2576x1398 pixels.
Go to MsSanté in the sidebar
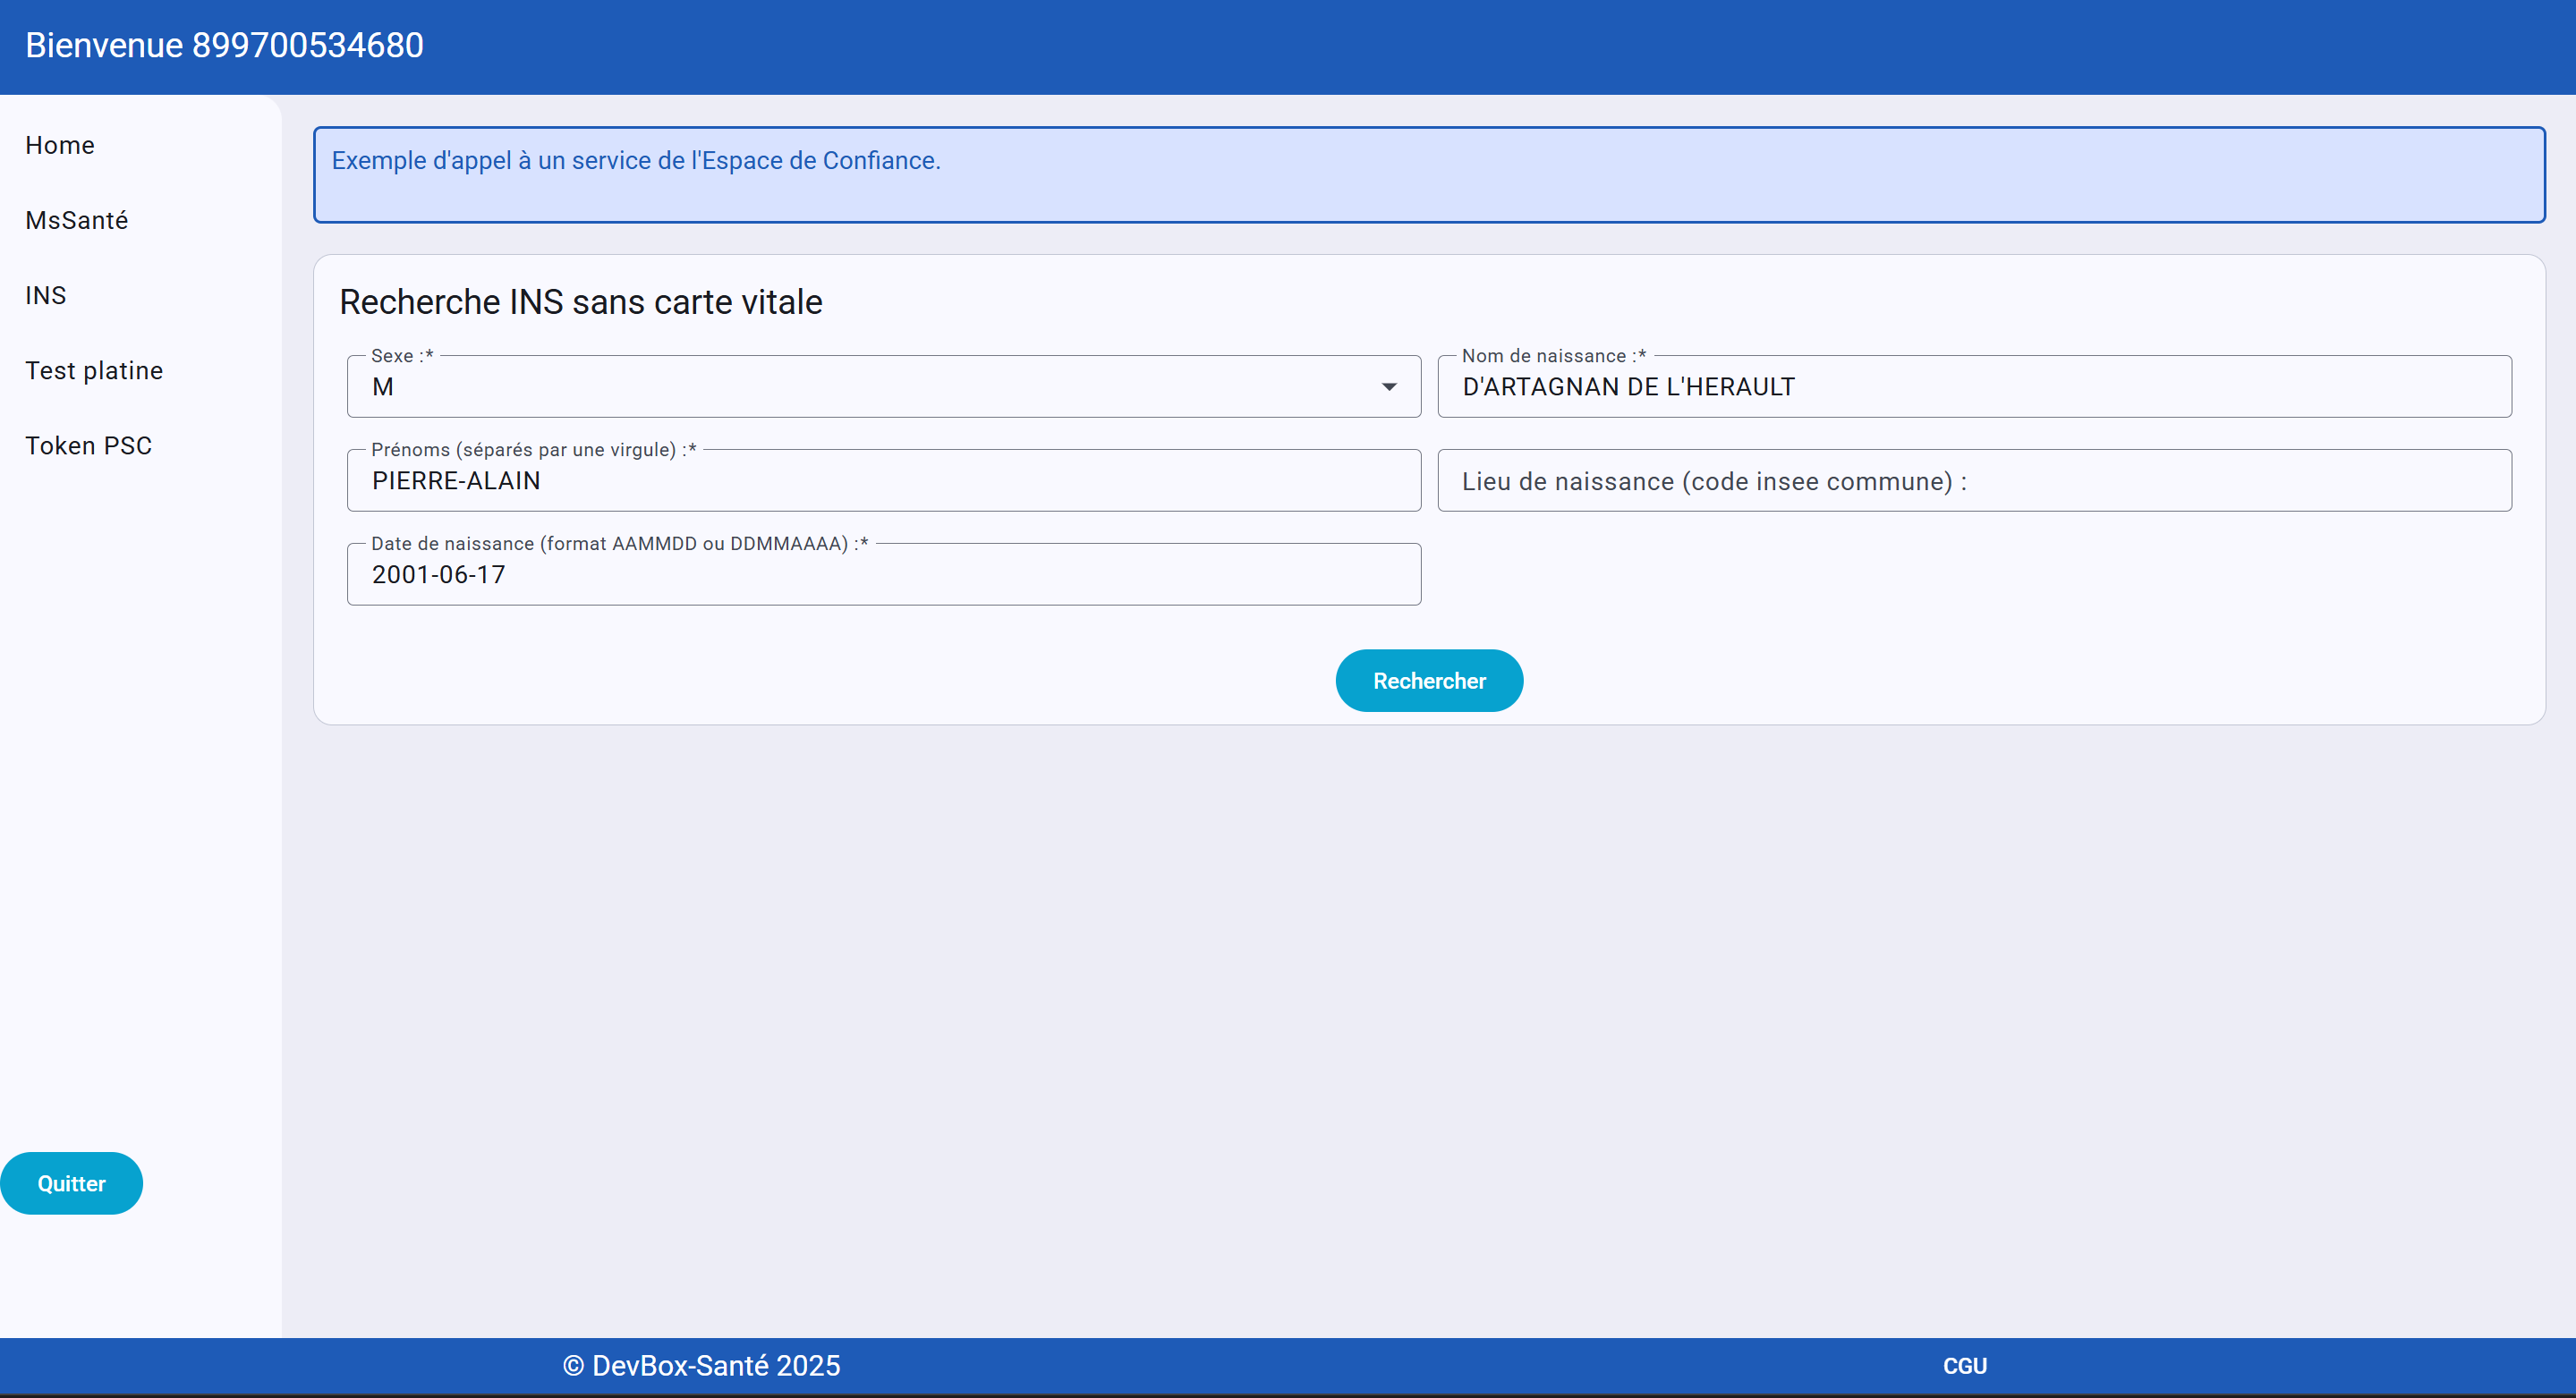click(x=77, y=220)
